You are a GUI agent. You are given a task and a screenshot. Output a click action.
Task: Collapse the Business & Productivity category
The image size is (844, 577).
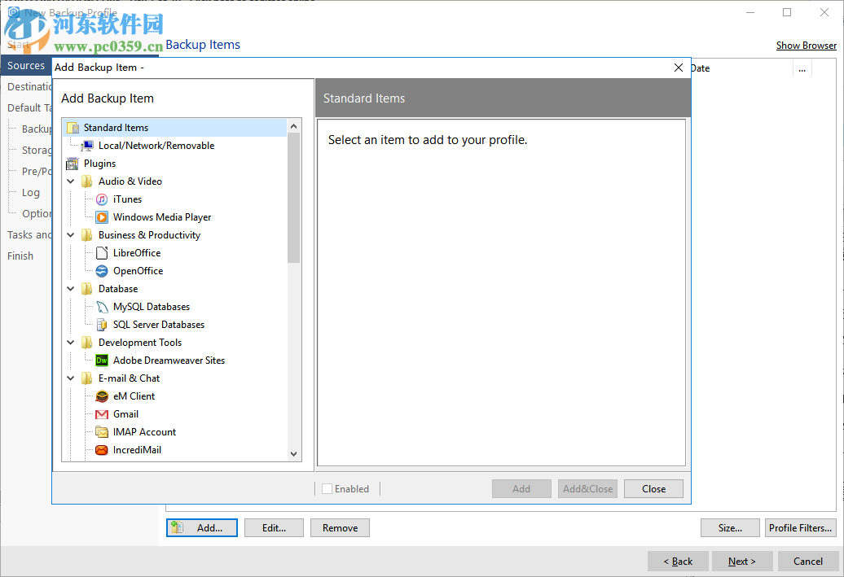point(71,235)
